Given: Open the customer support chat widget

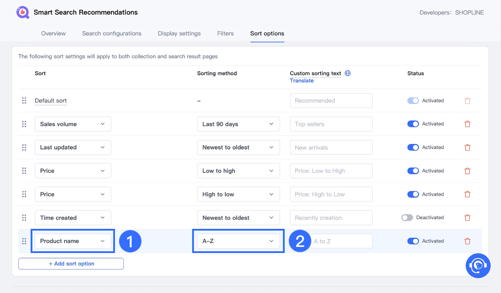Looking at the screenshot, I should click(x=478, y=265).
